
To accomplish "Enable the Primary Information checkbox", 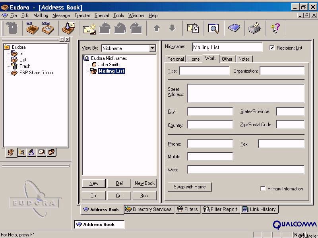I will point(263,189).
